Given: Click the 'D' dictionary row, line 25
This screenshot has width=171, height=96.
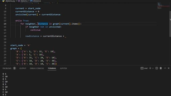Looking at the screenshot, I should click(36, 58).
